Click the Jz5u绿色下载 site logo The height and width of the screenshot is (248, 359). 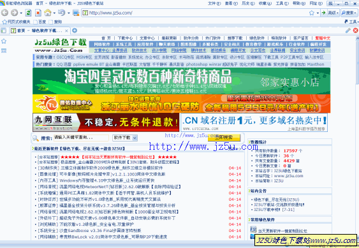point(61,45)
